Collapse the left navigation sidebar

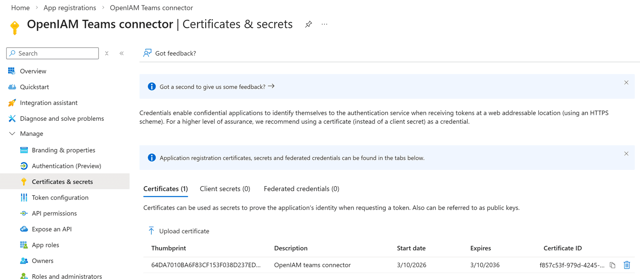121,53
